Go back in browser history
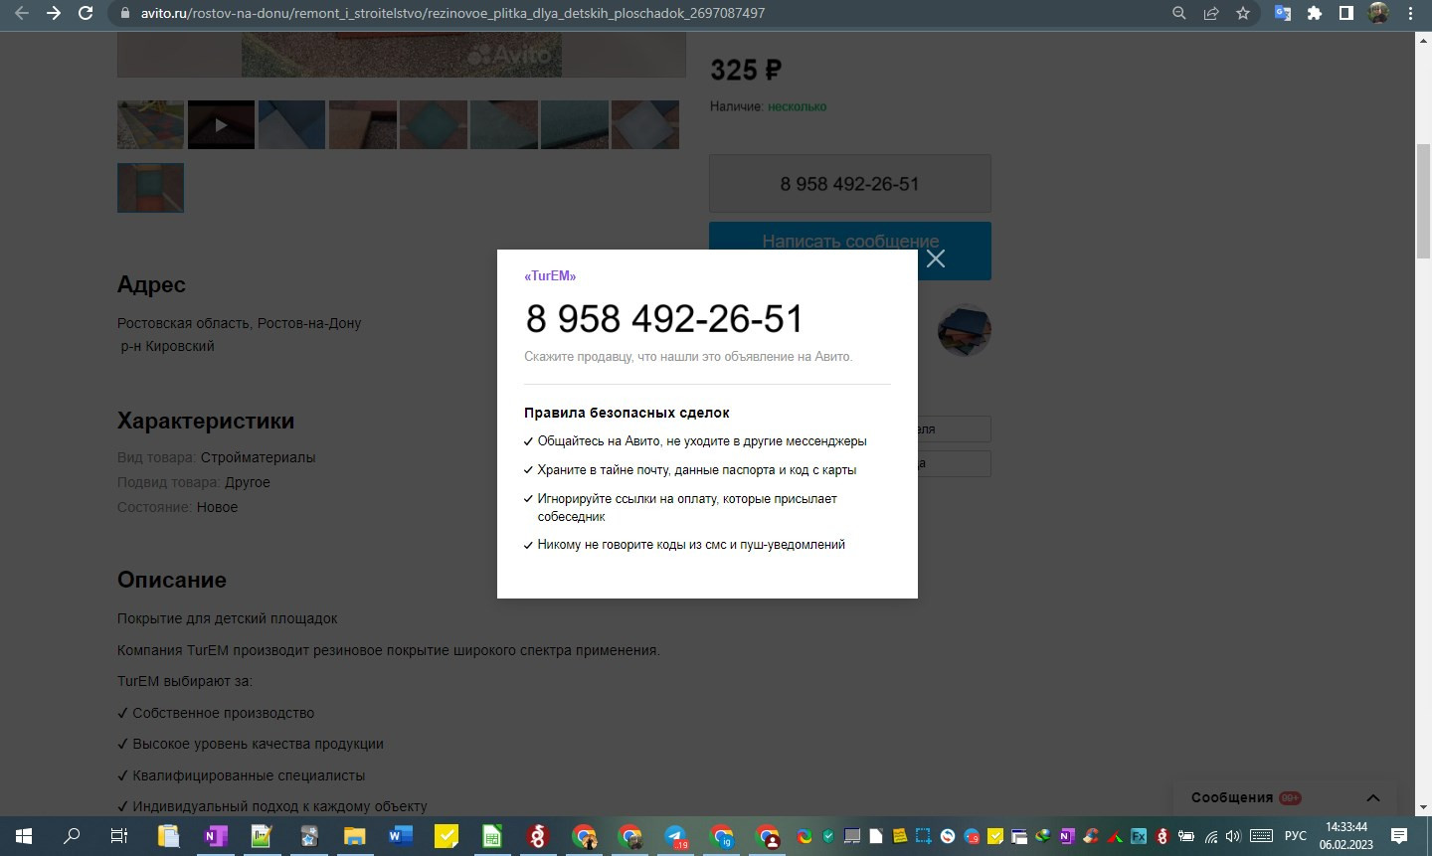 click(x=22, y=13)
